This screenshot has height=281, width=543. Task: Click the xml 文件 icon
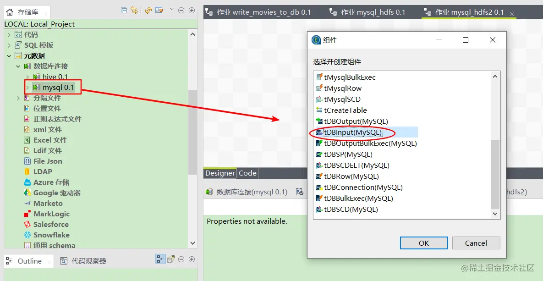coord(27,130)
